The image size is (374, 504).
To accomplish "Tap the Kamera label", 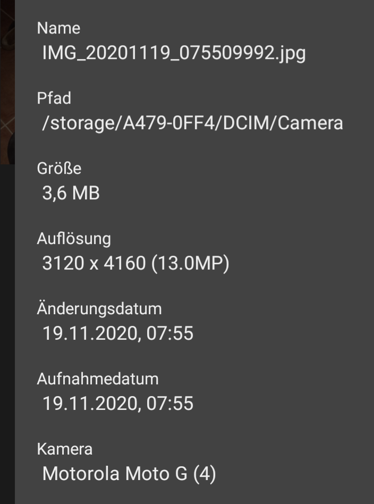I will 65,449.
